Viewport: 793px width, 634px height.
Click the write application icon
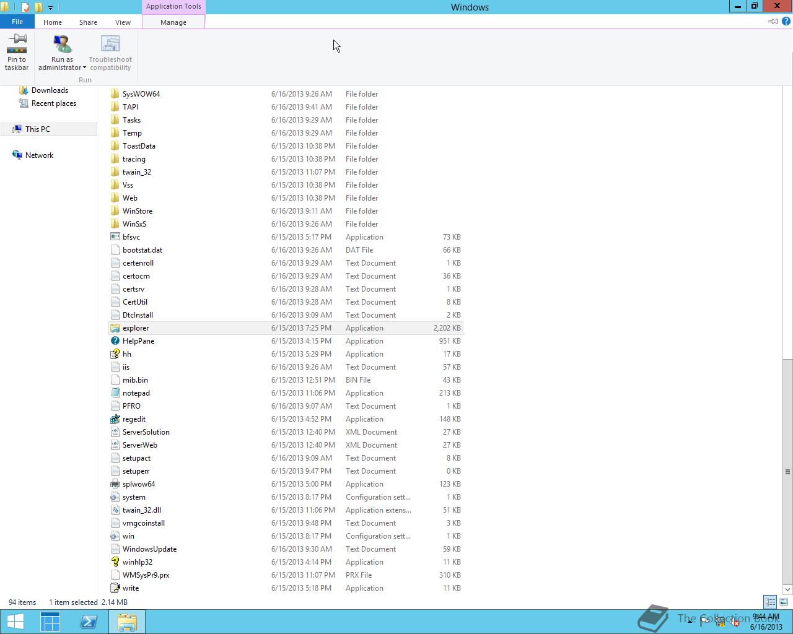coord(115,588)
